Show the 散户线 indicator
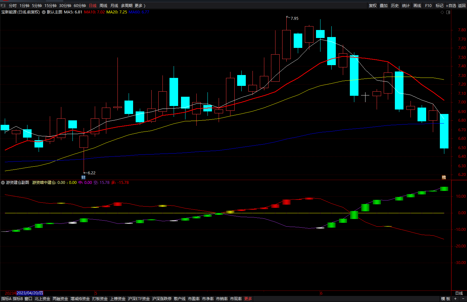Image resolution: width=467 pixels, height=302 pixels. tap(180, 299)
